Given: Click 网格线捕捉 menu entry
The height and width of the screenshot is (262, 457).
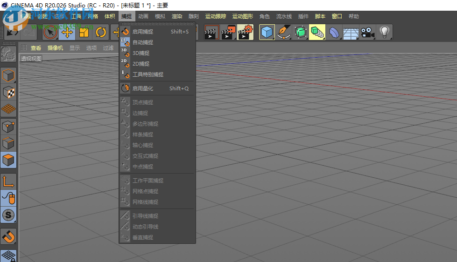Looking at the screenshot, I should pyautogui.click(x=157, y=202).
